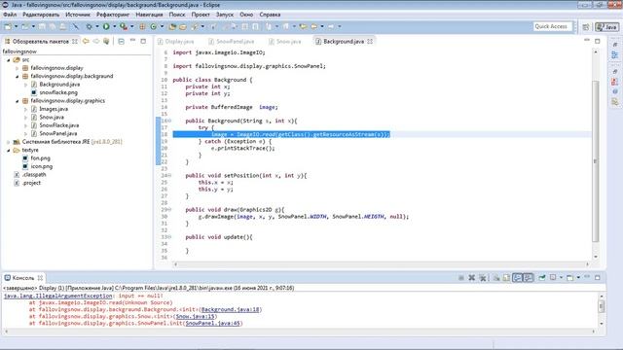This screenshot has height=350, width=623.
Task: Click Clear Console icon
Action: [496, 278]
